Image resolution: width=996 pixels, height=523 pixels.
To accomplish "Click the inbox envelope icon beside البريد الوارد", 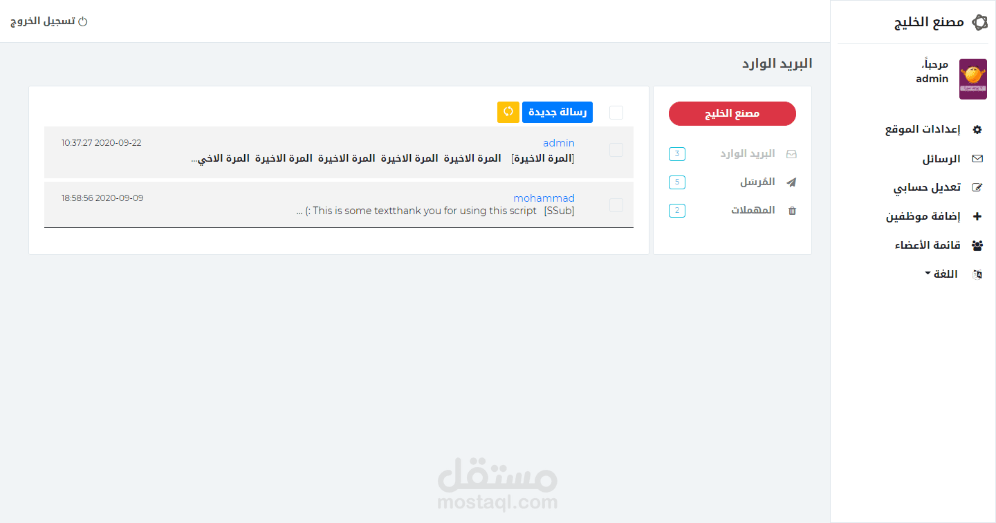I will [793, 153].
